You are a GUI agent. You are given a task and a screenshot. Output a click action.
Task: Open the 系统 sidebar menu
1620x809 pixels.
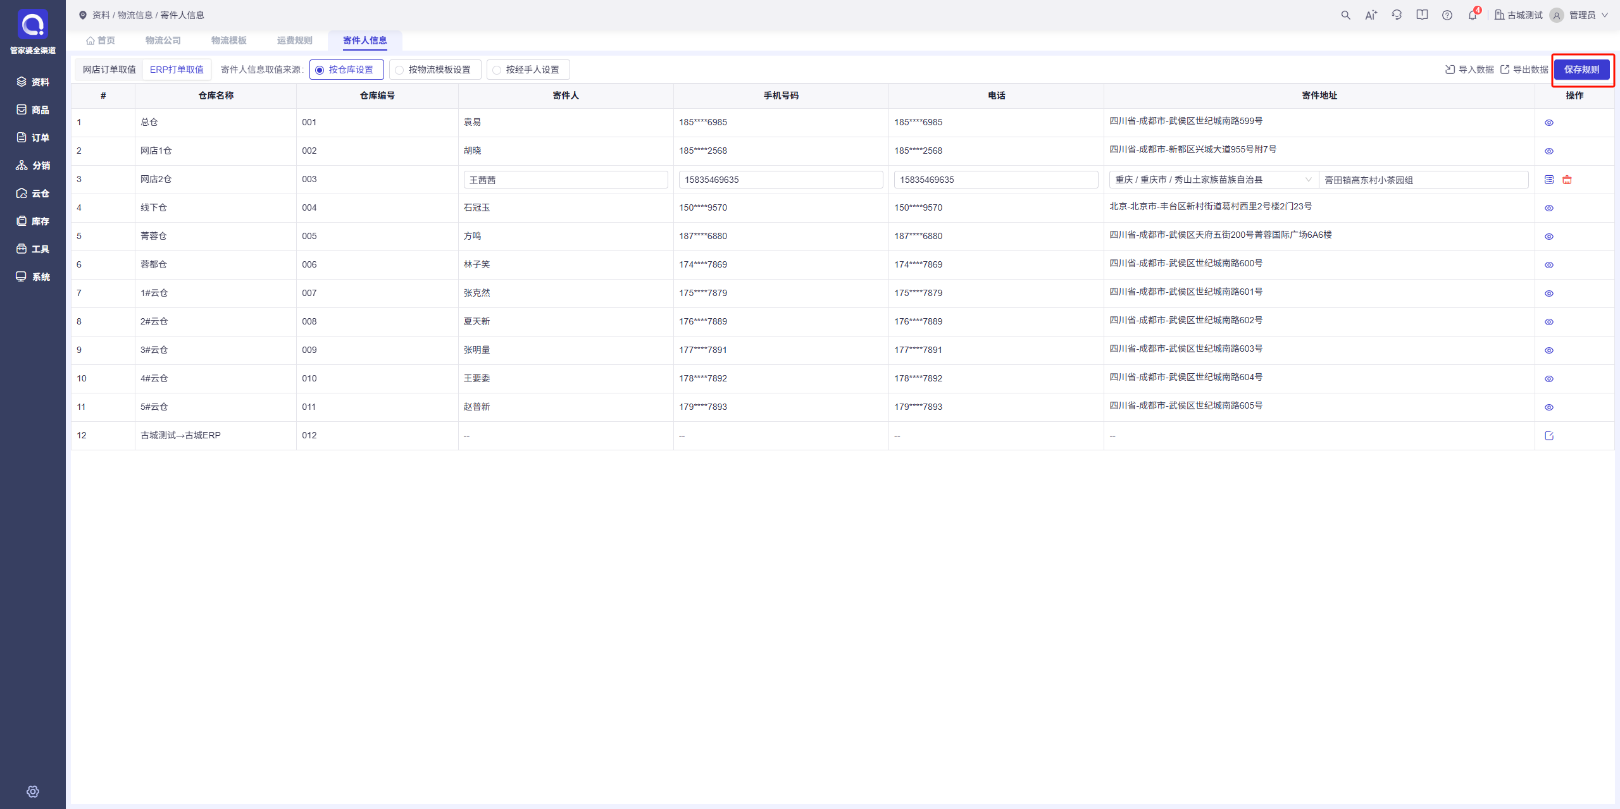click(x=33, y=276)
